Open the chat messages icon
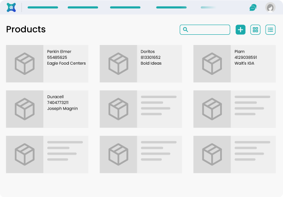The height and width of the screenshot is (197, 283). [253, 8]
